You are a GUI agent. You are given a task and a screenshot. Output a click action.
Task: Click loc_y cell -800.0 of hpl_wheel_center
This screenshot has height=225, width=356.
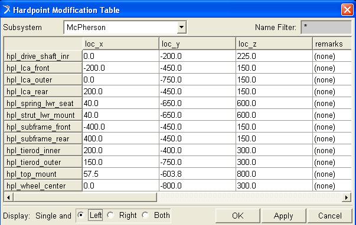198,186
